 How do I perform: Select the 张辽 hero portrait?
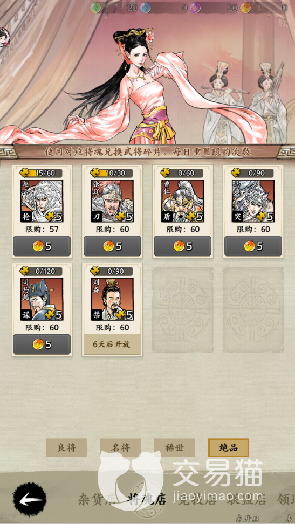pos(112,201)
